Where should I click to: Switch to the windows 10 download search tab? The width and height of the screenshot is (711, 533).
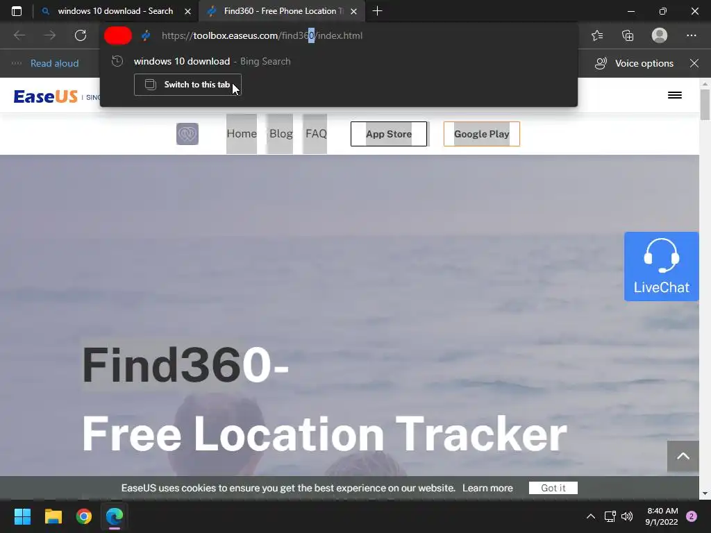pos(115,11)
